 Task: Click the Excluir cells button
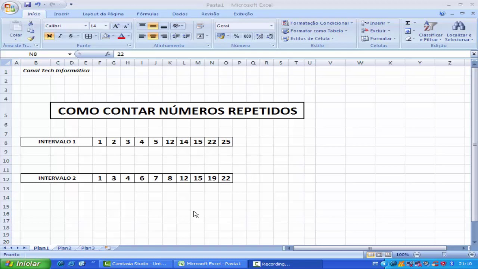376,31
